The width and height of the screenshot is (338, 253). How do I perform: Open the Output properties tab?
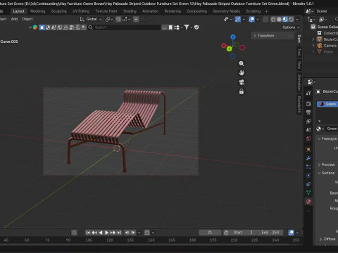[308, 112]
